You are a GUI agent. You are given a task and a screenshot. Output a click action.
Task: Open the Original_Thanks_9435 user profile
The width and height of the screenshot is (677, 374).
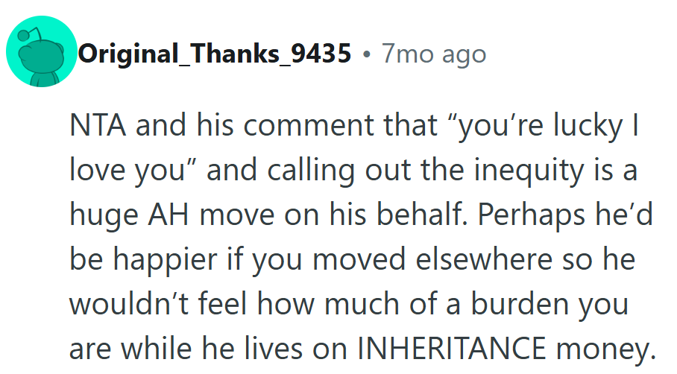point(214,54)
